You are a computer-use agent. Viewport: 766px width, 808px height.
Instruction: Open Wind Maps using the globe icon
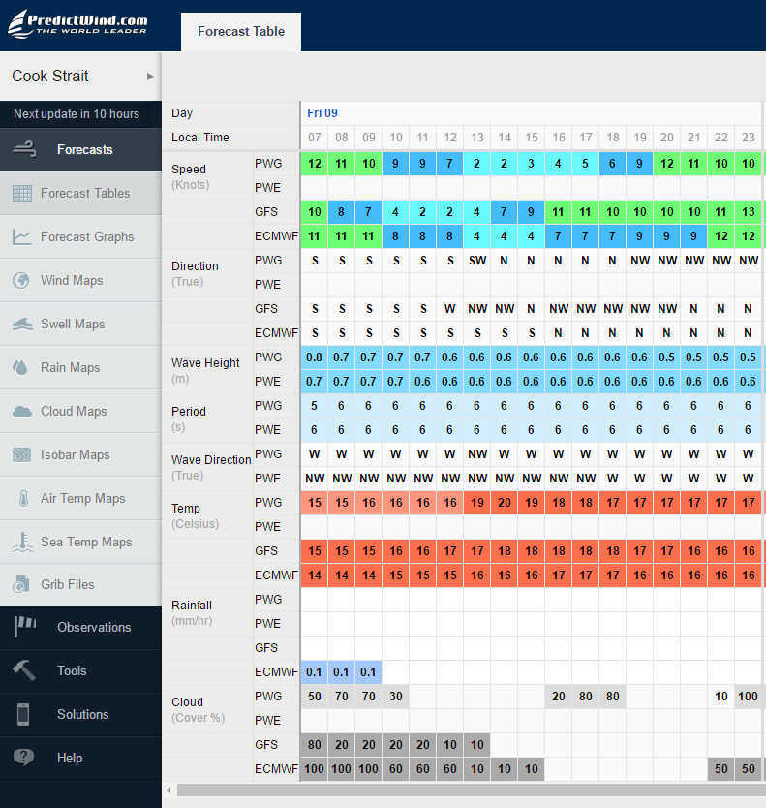[x=22, y=280]
